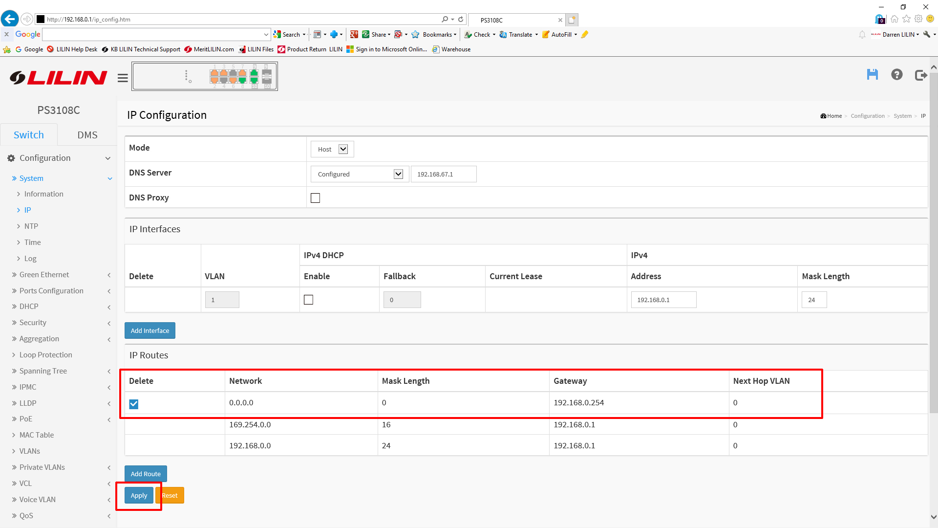This screenshot has width=938, height=528.
Task: Toggle IPv4 DHCP Enable checkbox
Action: tap(308, 300)
